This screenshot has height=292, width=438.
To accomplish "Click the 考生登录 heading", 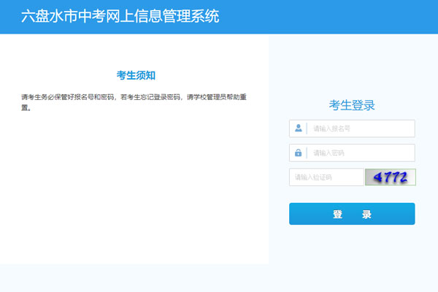I will [352, 105].
